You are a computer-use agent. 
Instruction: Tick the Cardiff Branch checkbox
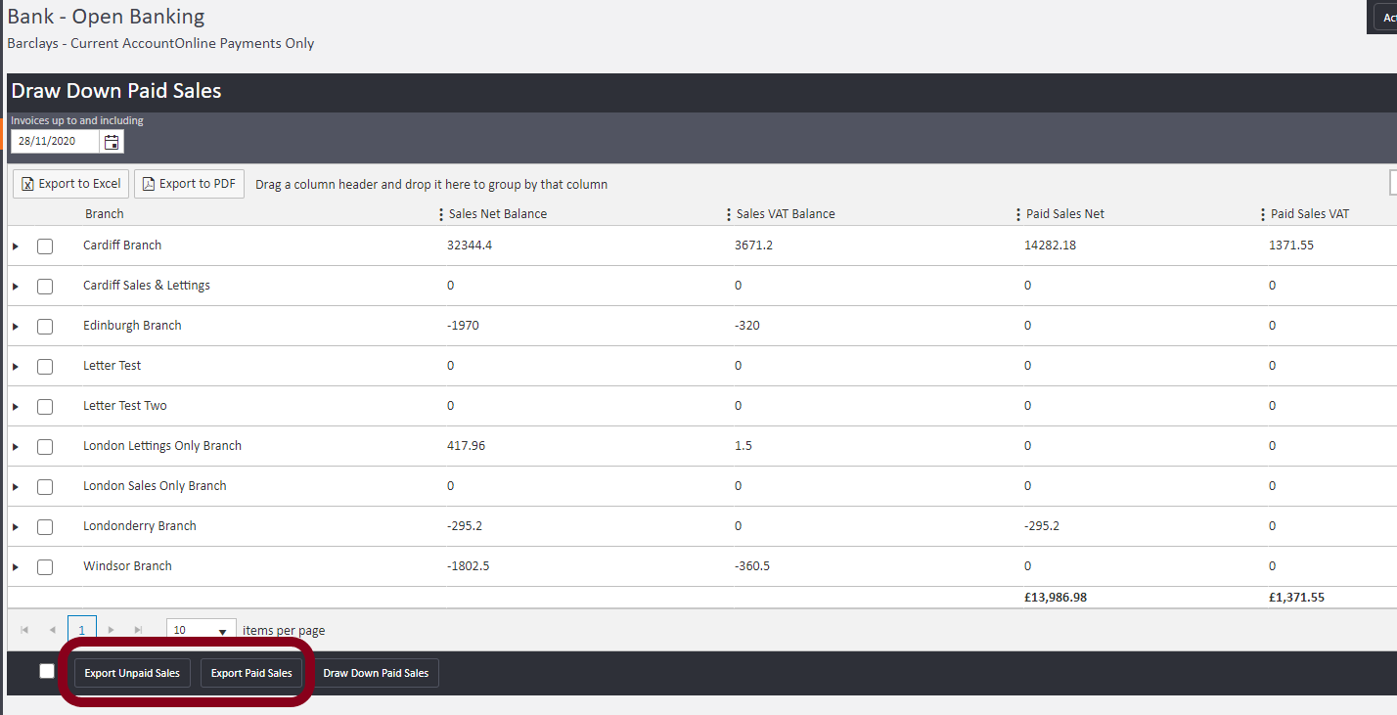45,246
